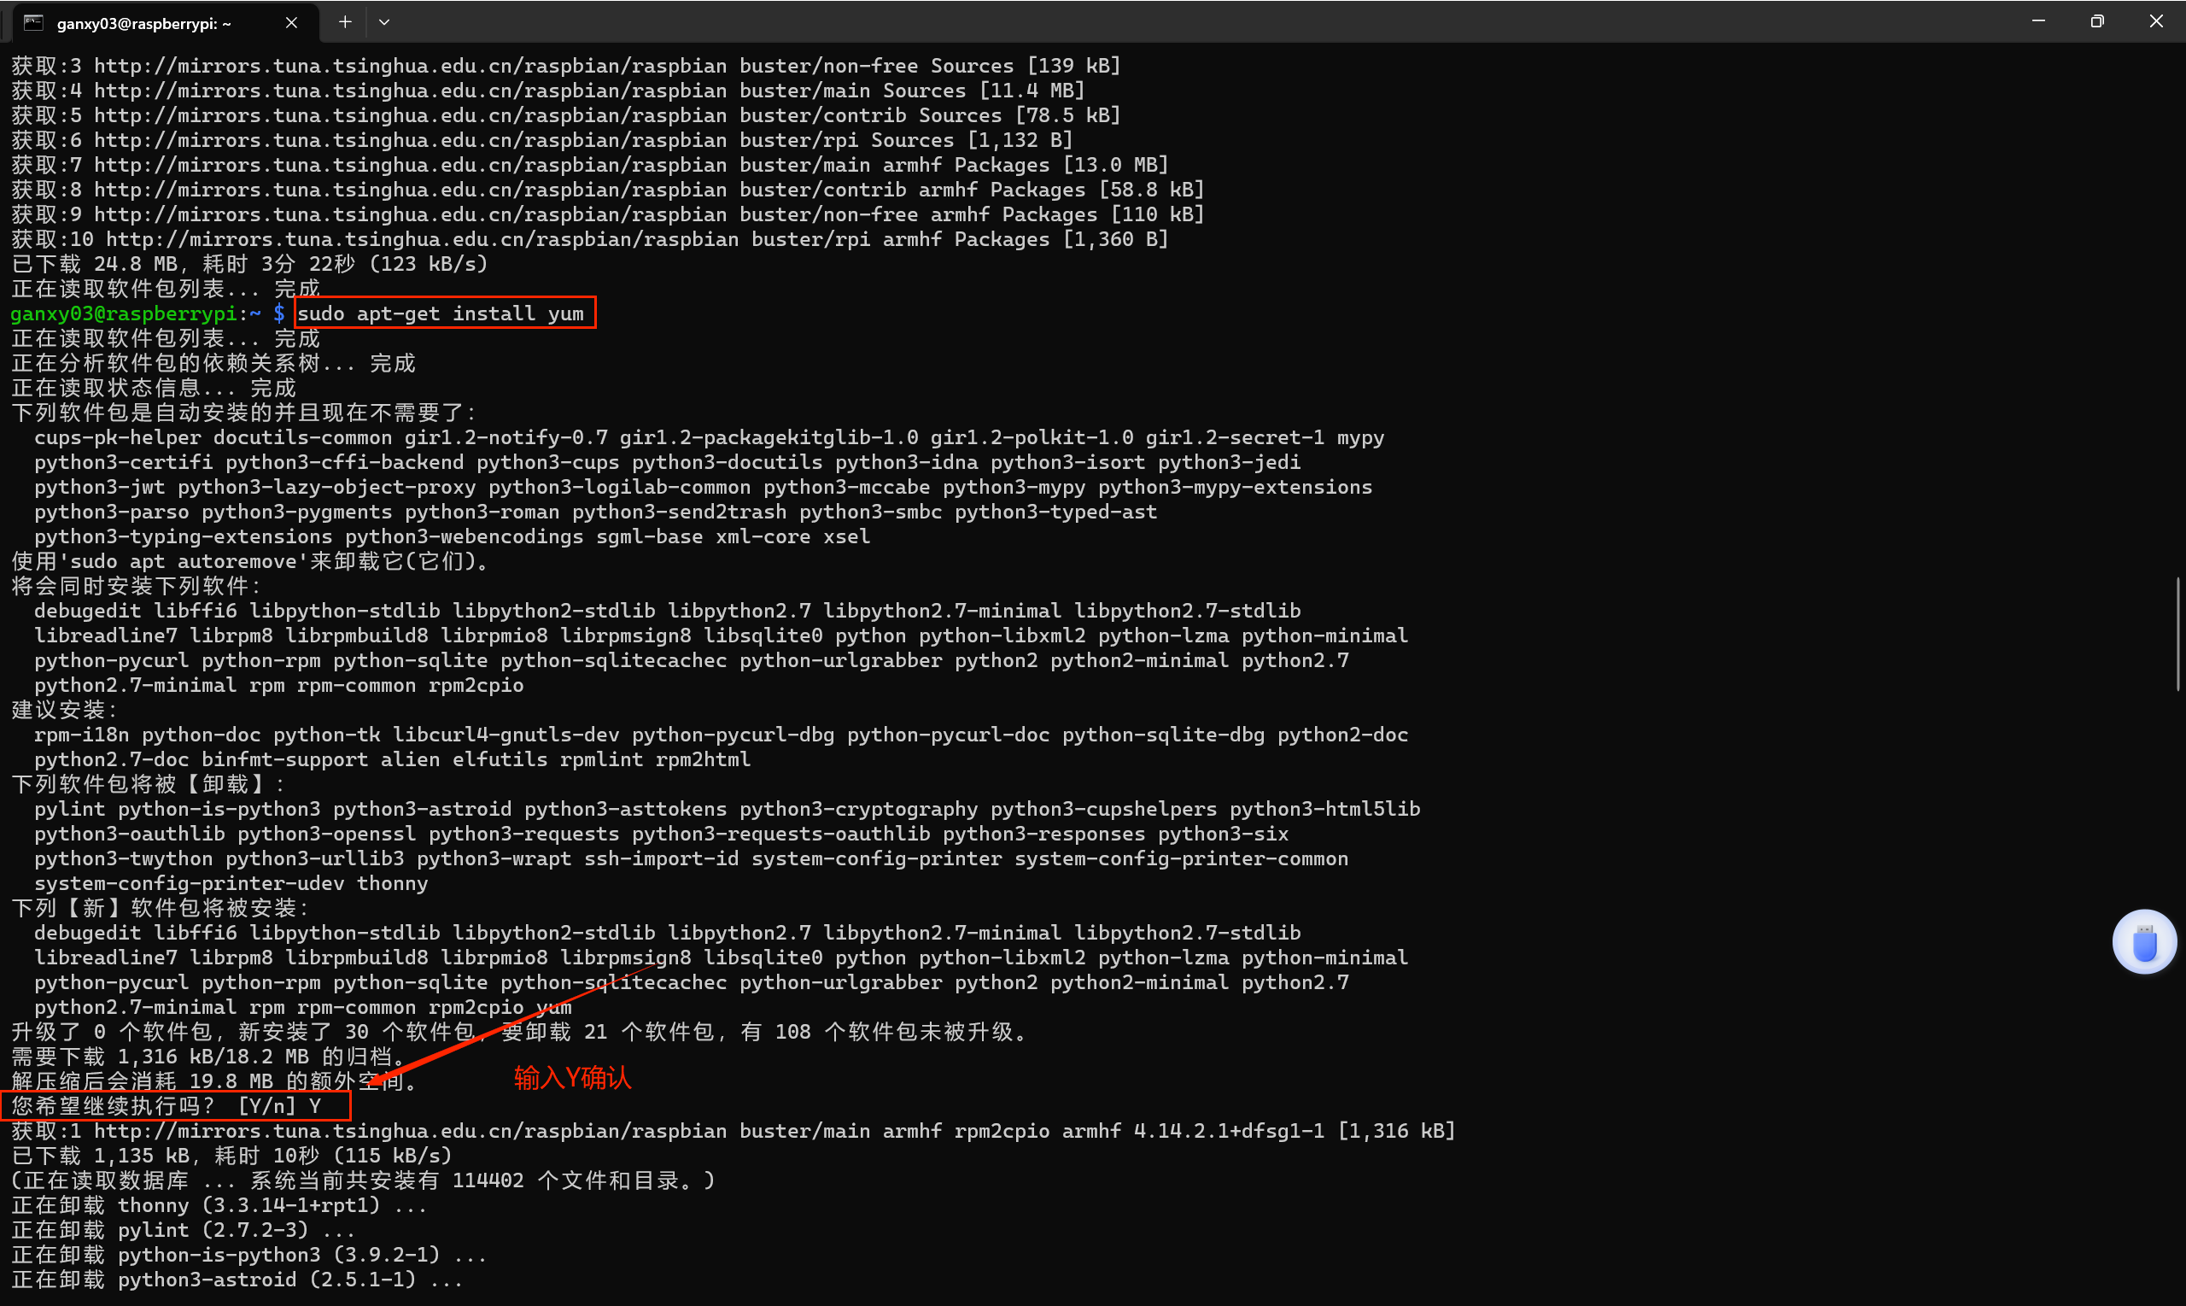This screenshot has height=1306, width=2186.
Task: Minimize the terminal window
Action: click(x=2038, y=21)
